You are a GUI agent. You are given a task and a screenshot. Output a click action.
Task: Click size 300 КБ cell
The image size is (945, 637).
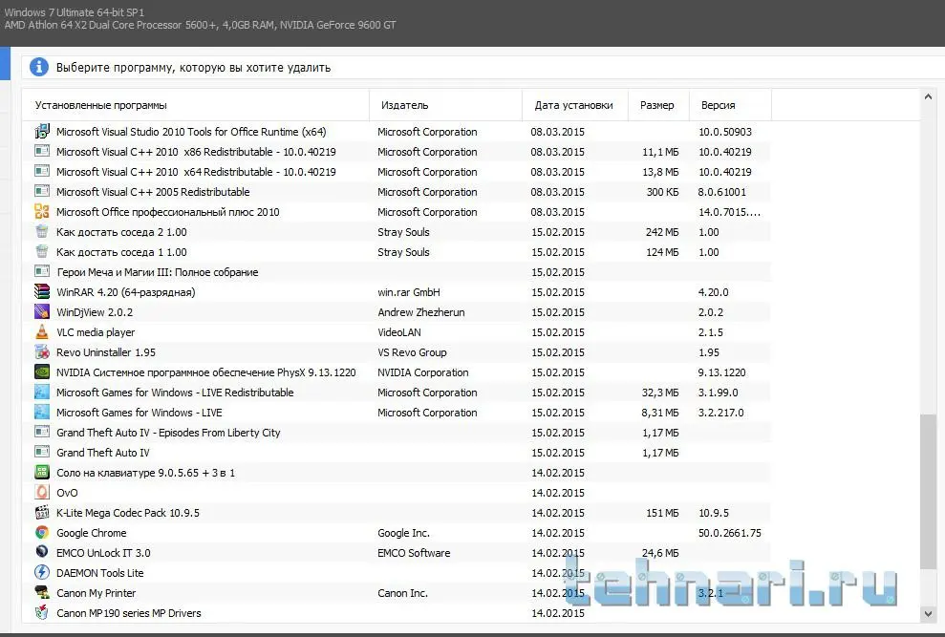pyautogui.click(x=662, y=192)
